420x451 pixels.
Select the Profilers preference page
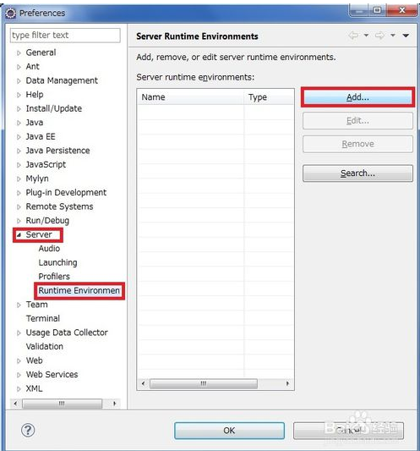(54, 276)
